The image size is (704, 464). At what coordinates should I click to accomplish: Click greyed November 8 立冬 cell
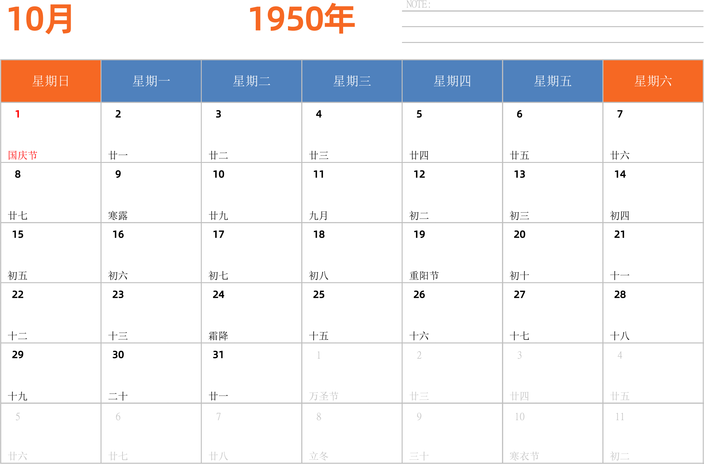click(352, 434)
